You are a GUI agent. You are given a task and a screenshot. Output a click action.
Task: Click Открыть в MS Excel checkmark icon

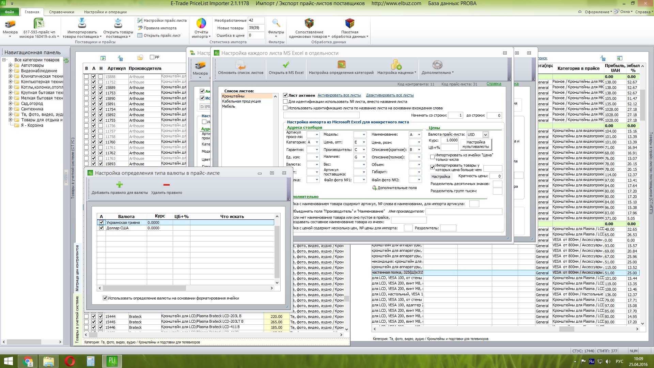(x=286, y=65)
